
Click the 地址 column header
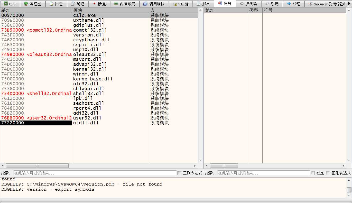point(226,10)
